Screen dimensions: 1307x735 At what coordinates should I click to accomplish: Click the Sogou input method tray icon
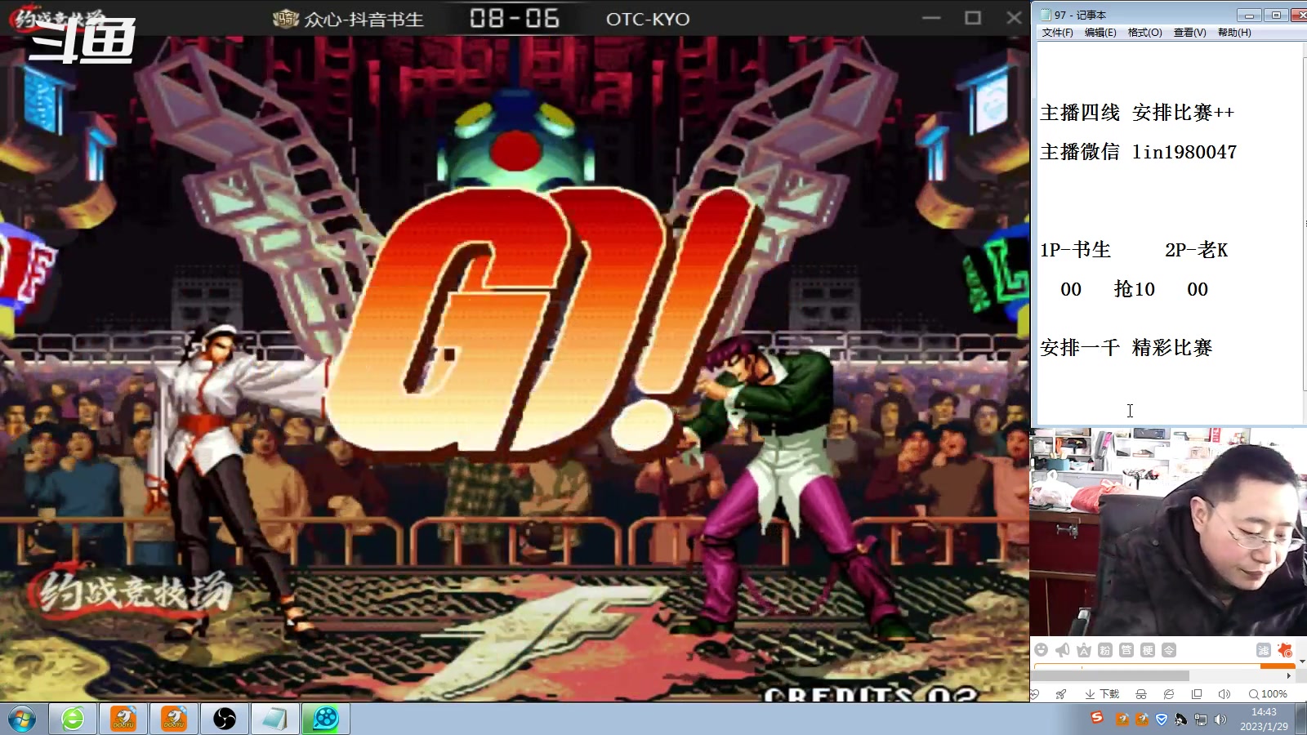point(1097,718)
